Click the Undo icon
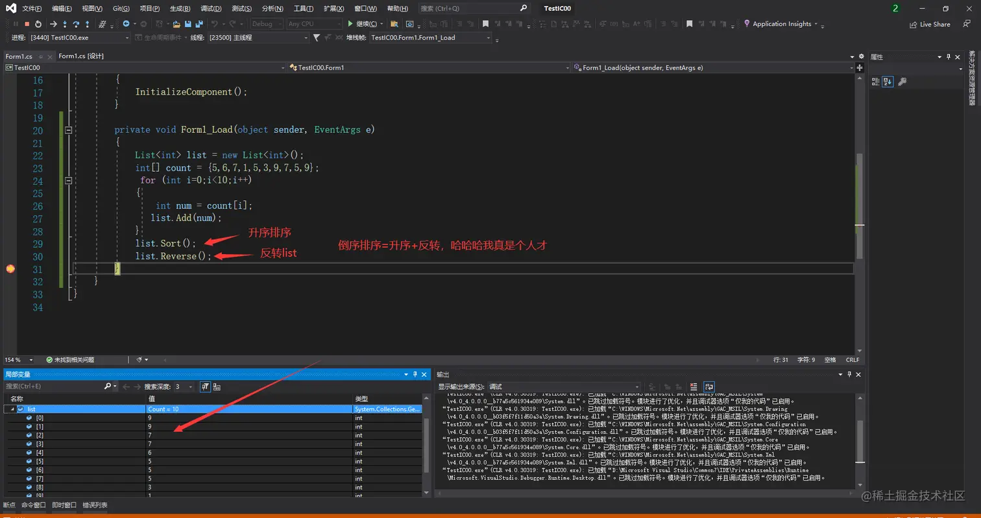Image resolution: width=981 pixels, height=518 pixels. point(214,24)
